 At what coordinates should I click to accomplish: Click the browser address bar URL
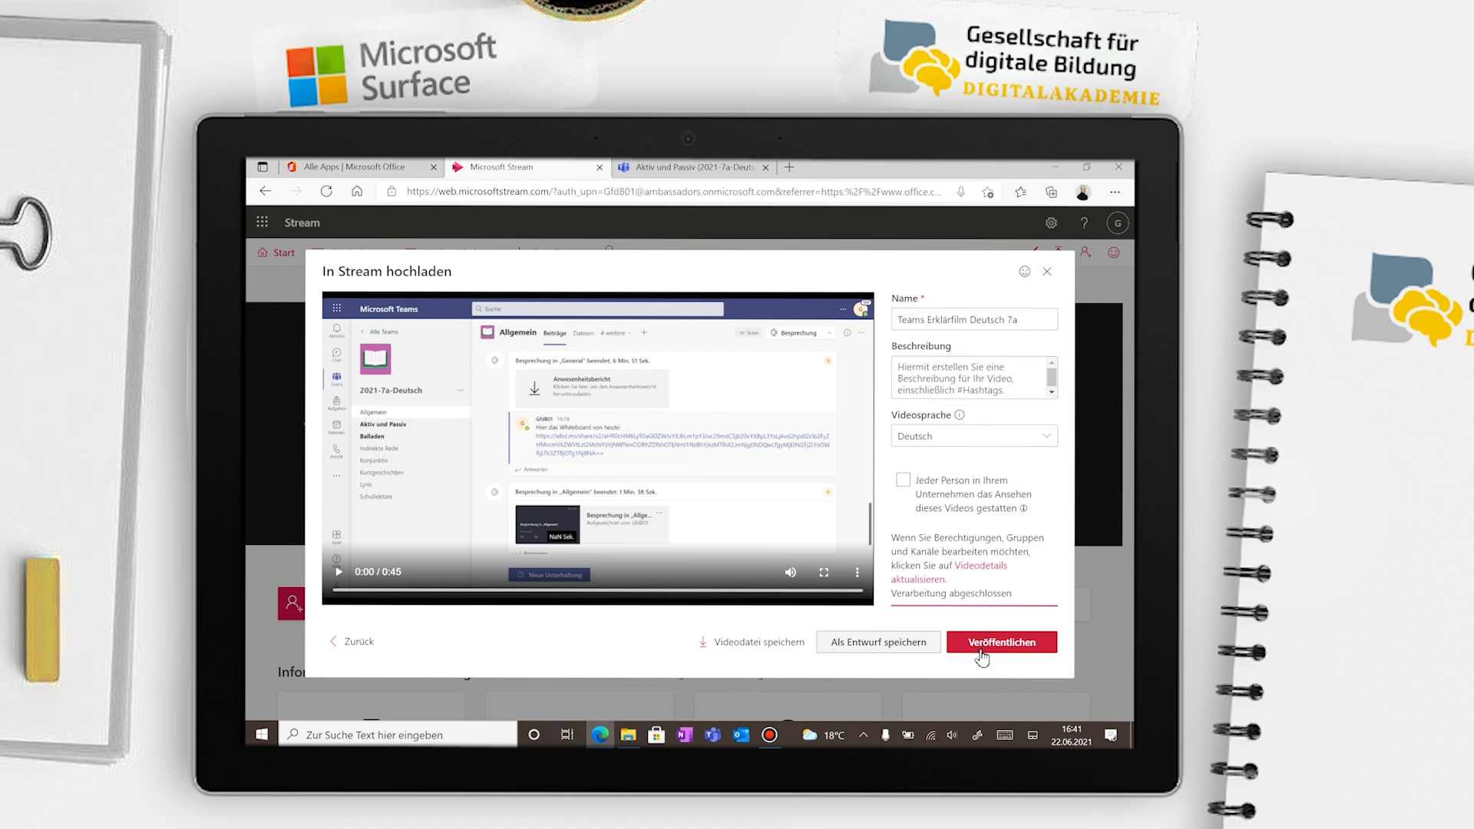pos(673,192)
